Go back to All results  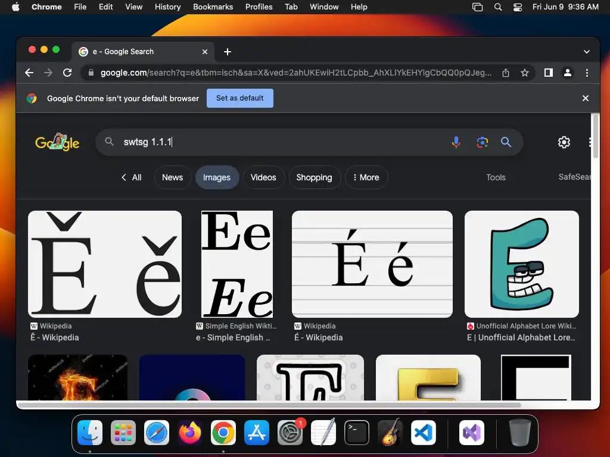[x=131, y=177]
